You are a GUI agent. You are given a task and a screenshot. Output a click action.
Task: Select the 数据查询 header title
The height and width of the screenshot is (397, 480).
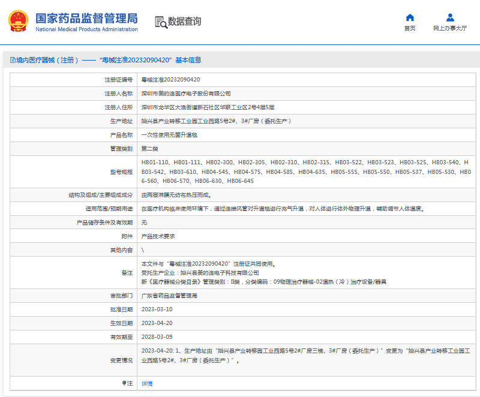[x=184, y=22]
